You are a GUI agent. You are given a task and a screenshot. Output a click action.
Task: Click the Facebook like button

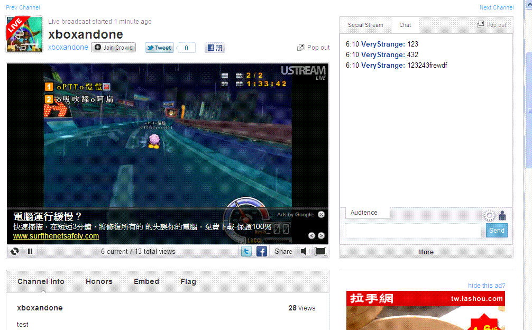[x=215, y=48]
